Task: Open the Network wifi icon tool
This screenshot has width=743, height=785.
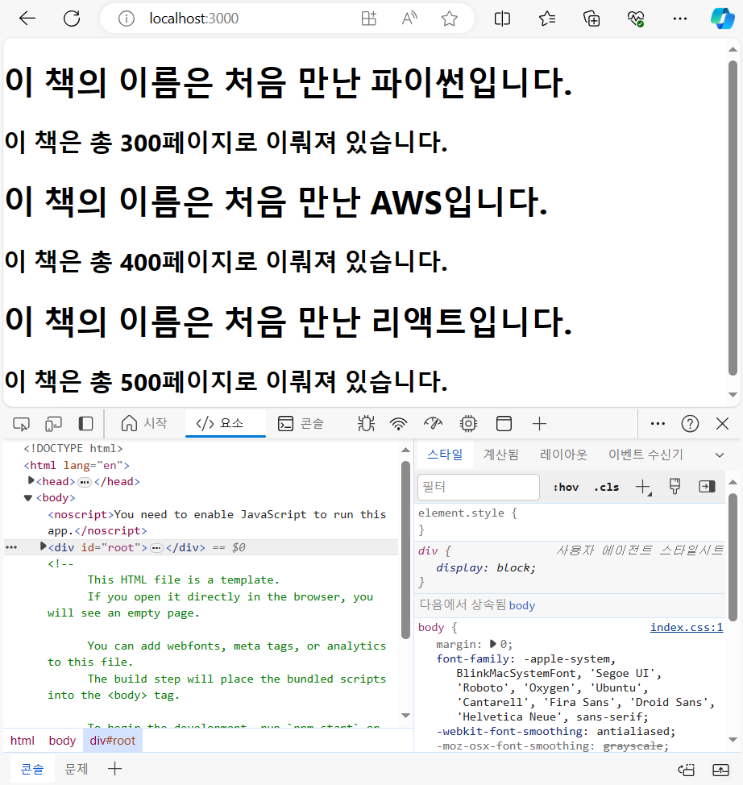Action: 399,424
